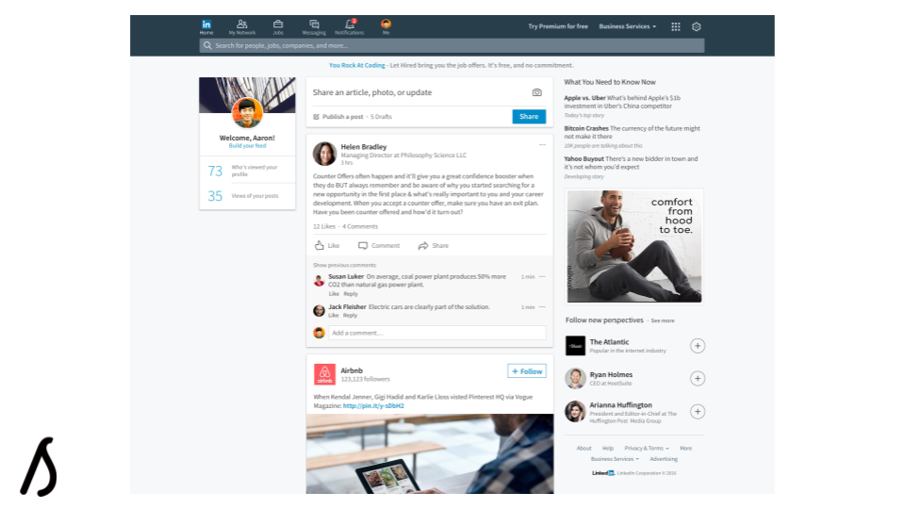Open Messaging icon in navbar
The image size is (905, 509).
pyautogui.click(x=314, y=25)
